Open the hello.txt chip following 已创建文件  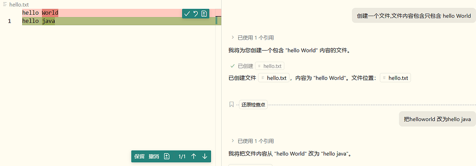click(274, 78)
